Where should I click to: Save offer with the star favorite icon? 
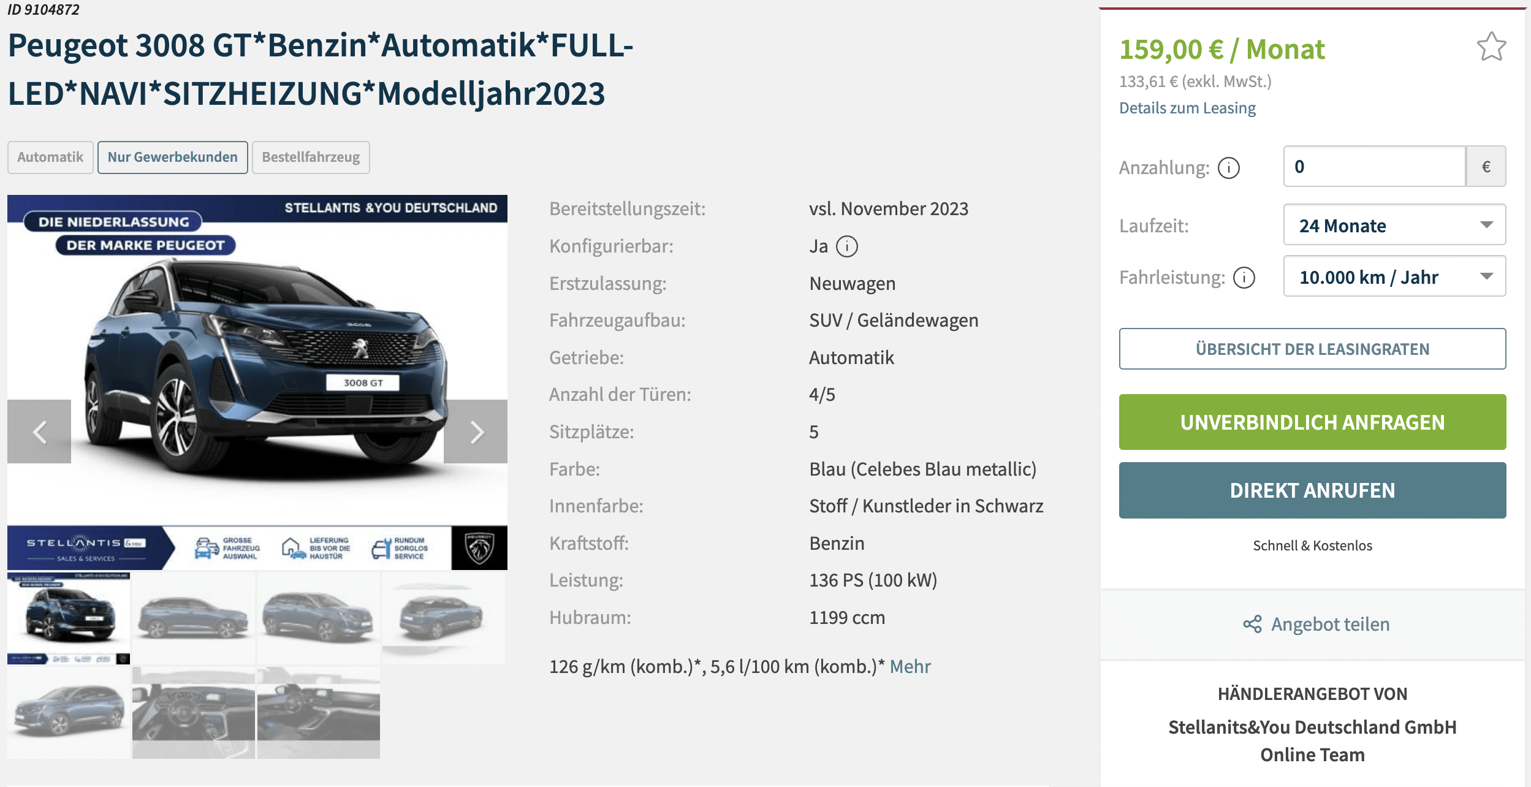point(1491,47)
